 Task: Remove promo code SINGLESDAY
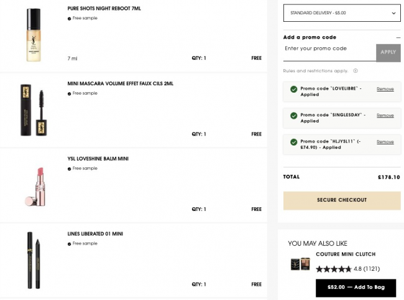[x=385, y=115]
